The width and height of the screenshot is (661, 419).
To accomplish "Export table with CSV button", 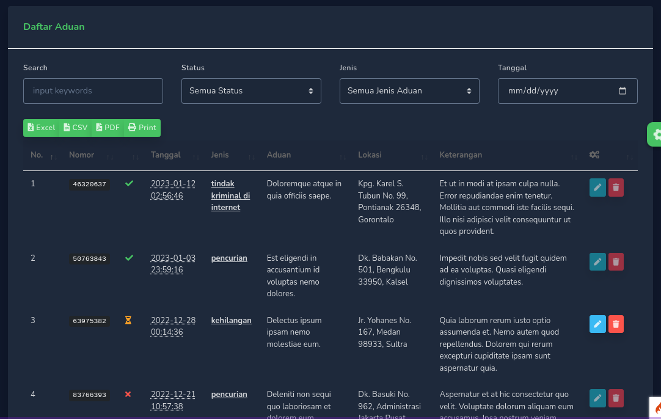I will [76, 128].
